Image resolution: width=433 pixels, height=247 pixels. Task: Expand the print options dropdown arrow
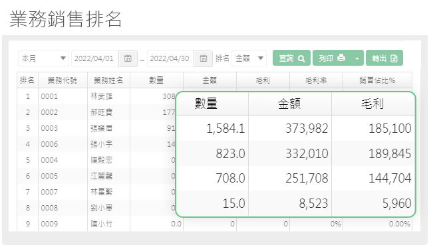point(357,58)
